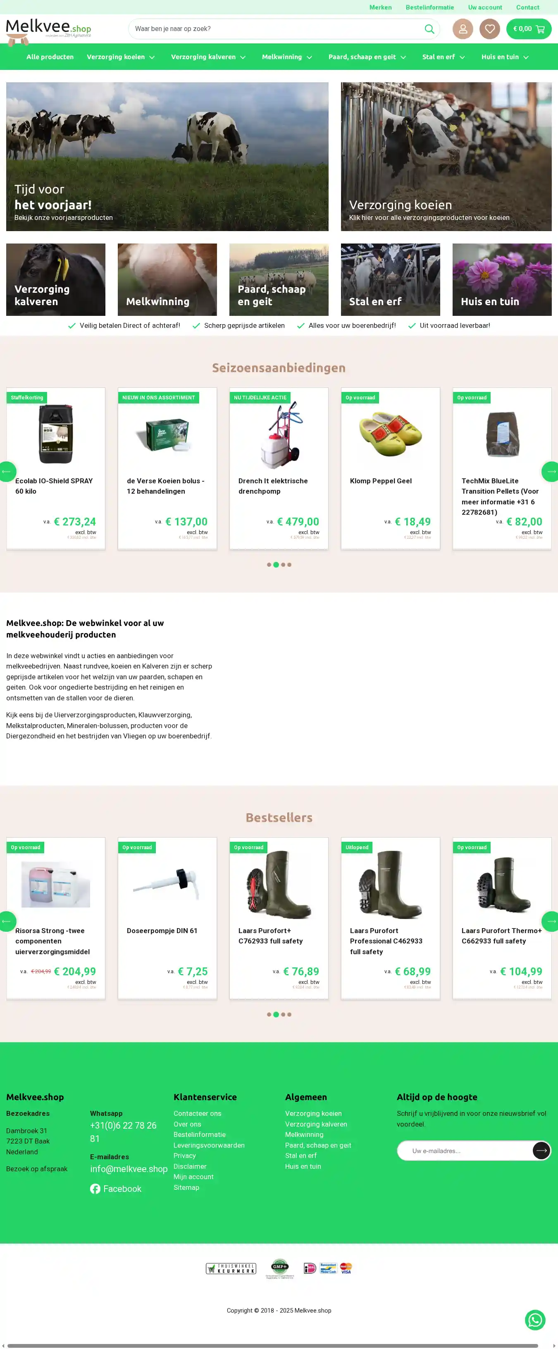Select first Seizoensaanbiedingen carousel dot
The image size is (558, 1349).
269,564
